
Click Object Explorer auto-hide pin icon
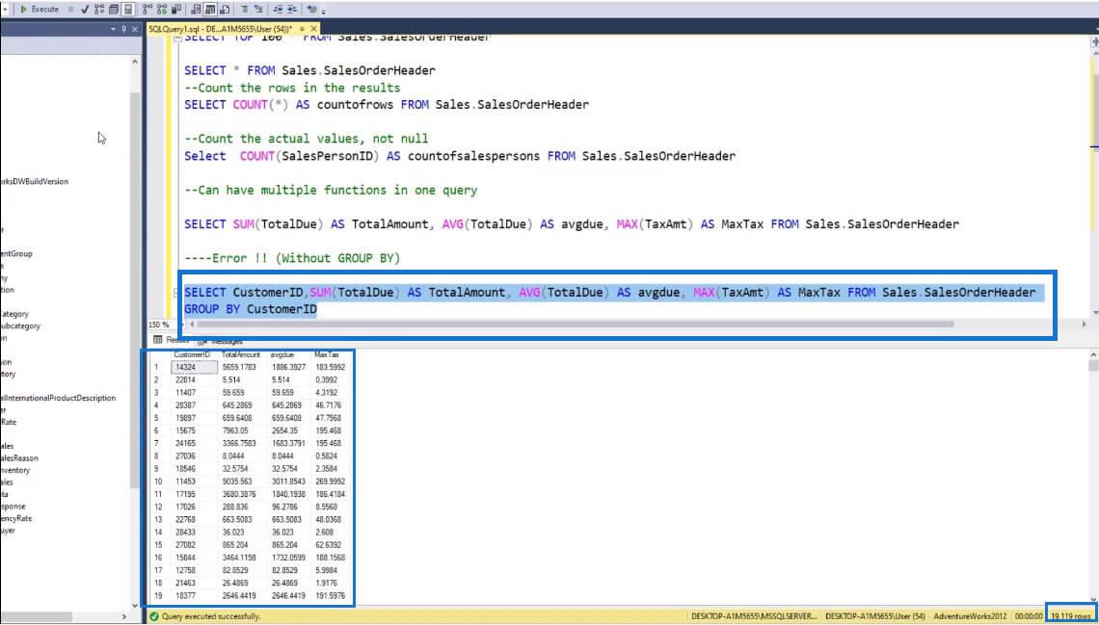[x=124, y=29]
